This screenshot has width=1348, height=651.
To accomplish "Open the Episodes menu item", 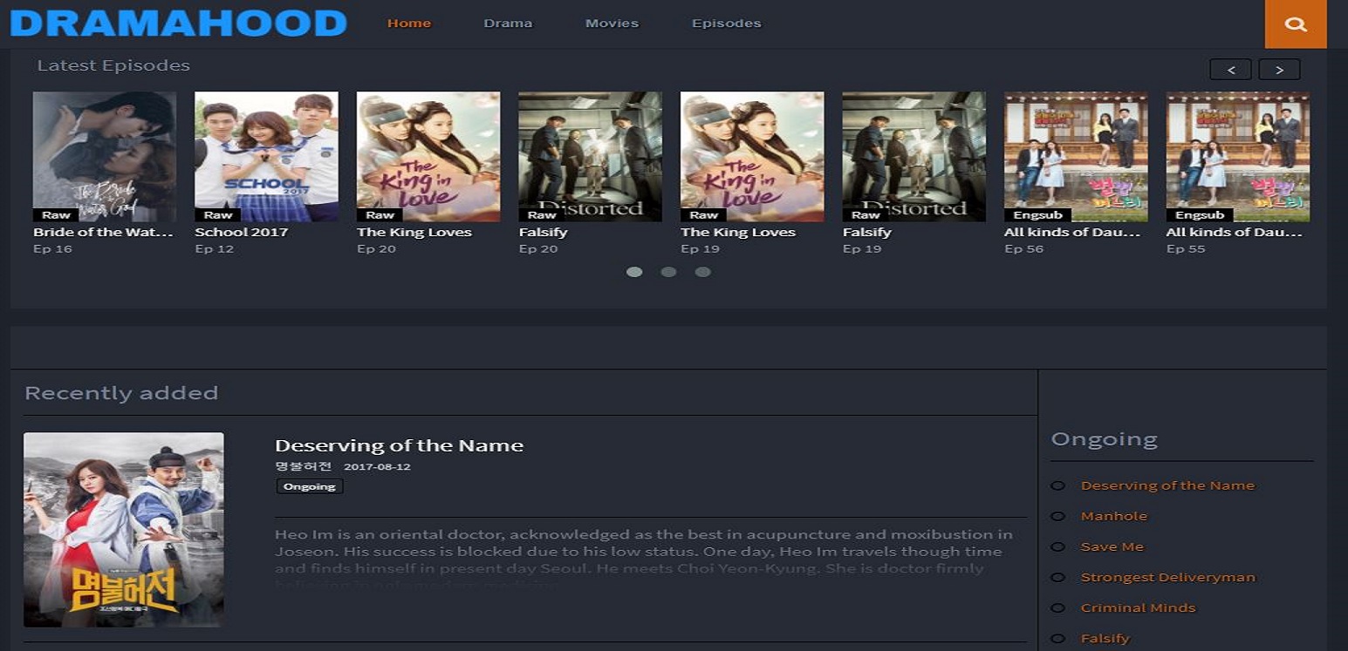I will point(726,24).
